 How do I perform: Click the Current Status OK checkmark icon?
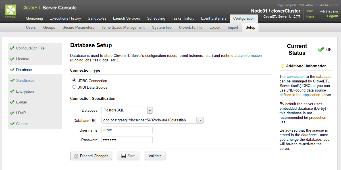tap(321, 49)
